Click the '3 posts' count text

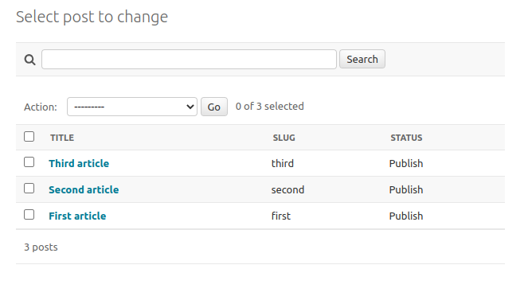[x=41, y=247]
